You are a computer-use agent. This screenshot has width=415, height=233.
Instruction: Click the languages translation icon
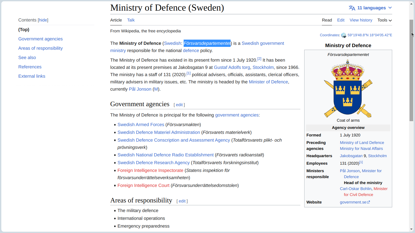pos(352,8)
